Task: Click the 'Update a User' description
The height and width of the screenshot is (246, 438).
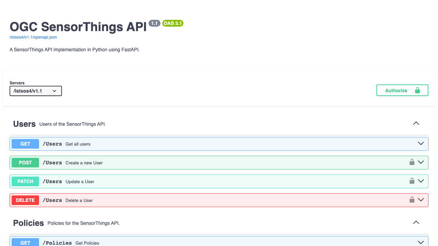Action: pyautogui.click(x=80, y=182)
